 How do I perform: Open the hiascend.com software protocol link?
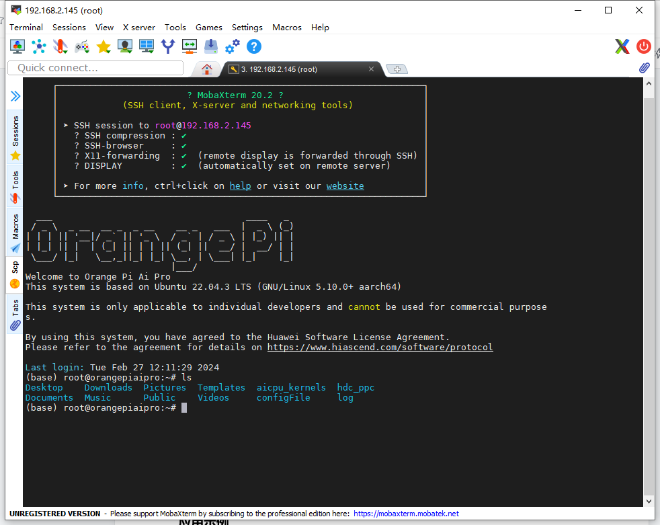point(380,347)
